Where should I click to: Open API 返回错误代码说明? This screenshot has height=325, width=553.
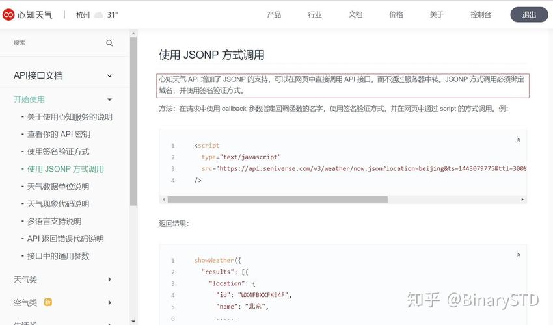pos(66,239)
